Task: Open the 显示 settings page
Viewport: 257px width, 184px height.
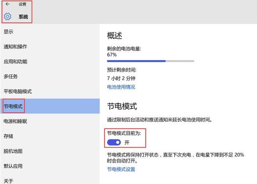Action: tap(50, 32)
